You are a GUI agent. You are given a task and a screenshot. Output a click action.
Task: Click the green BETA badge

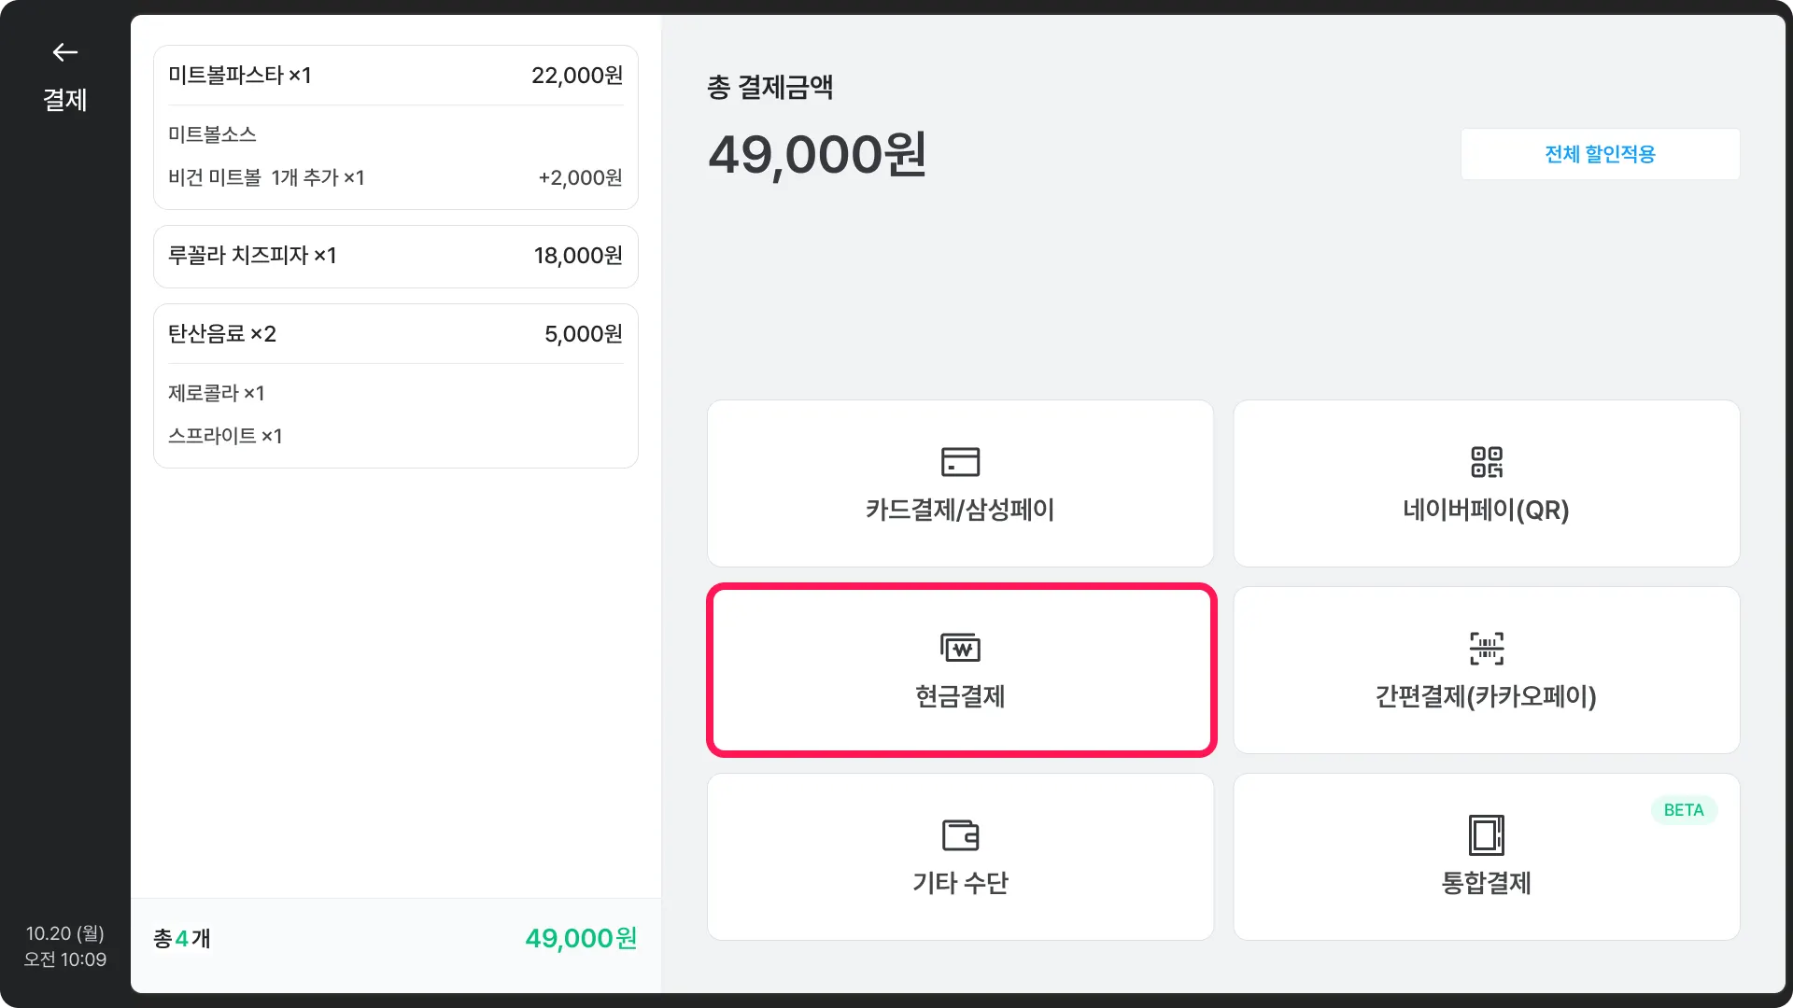pyautogui.click(x=1683, y=810)
